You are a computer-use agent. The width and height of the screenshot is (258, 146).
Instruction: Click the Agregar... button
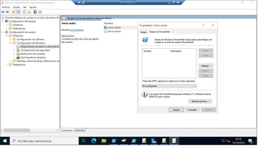coord(206,66)
